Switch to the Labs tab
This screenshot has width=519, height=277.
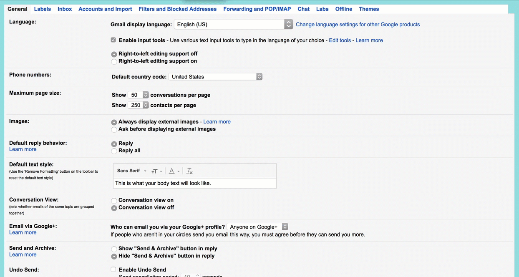322,9
